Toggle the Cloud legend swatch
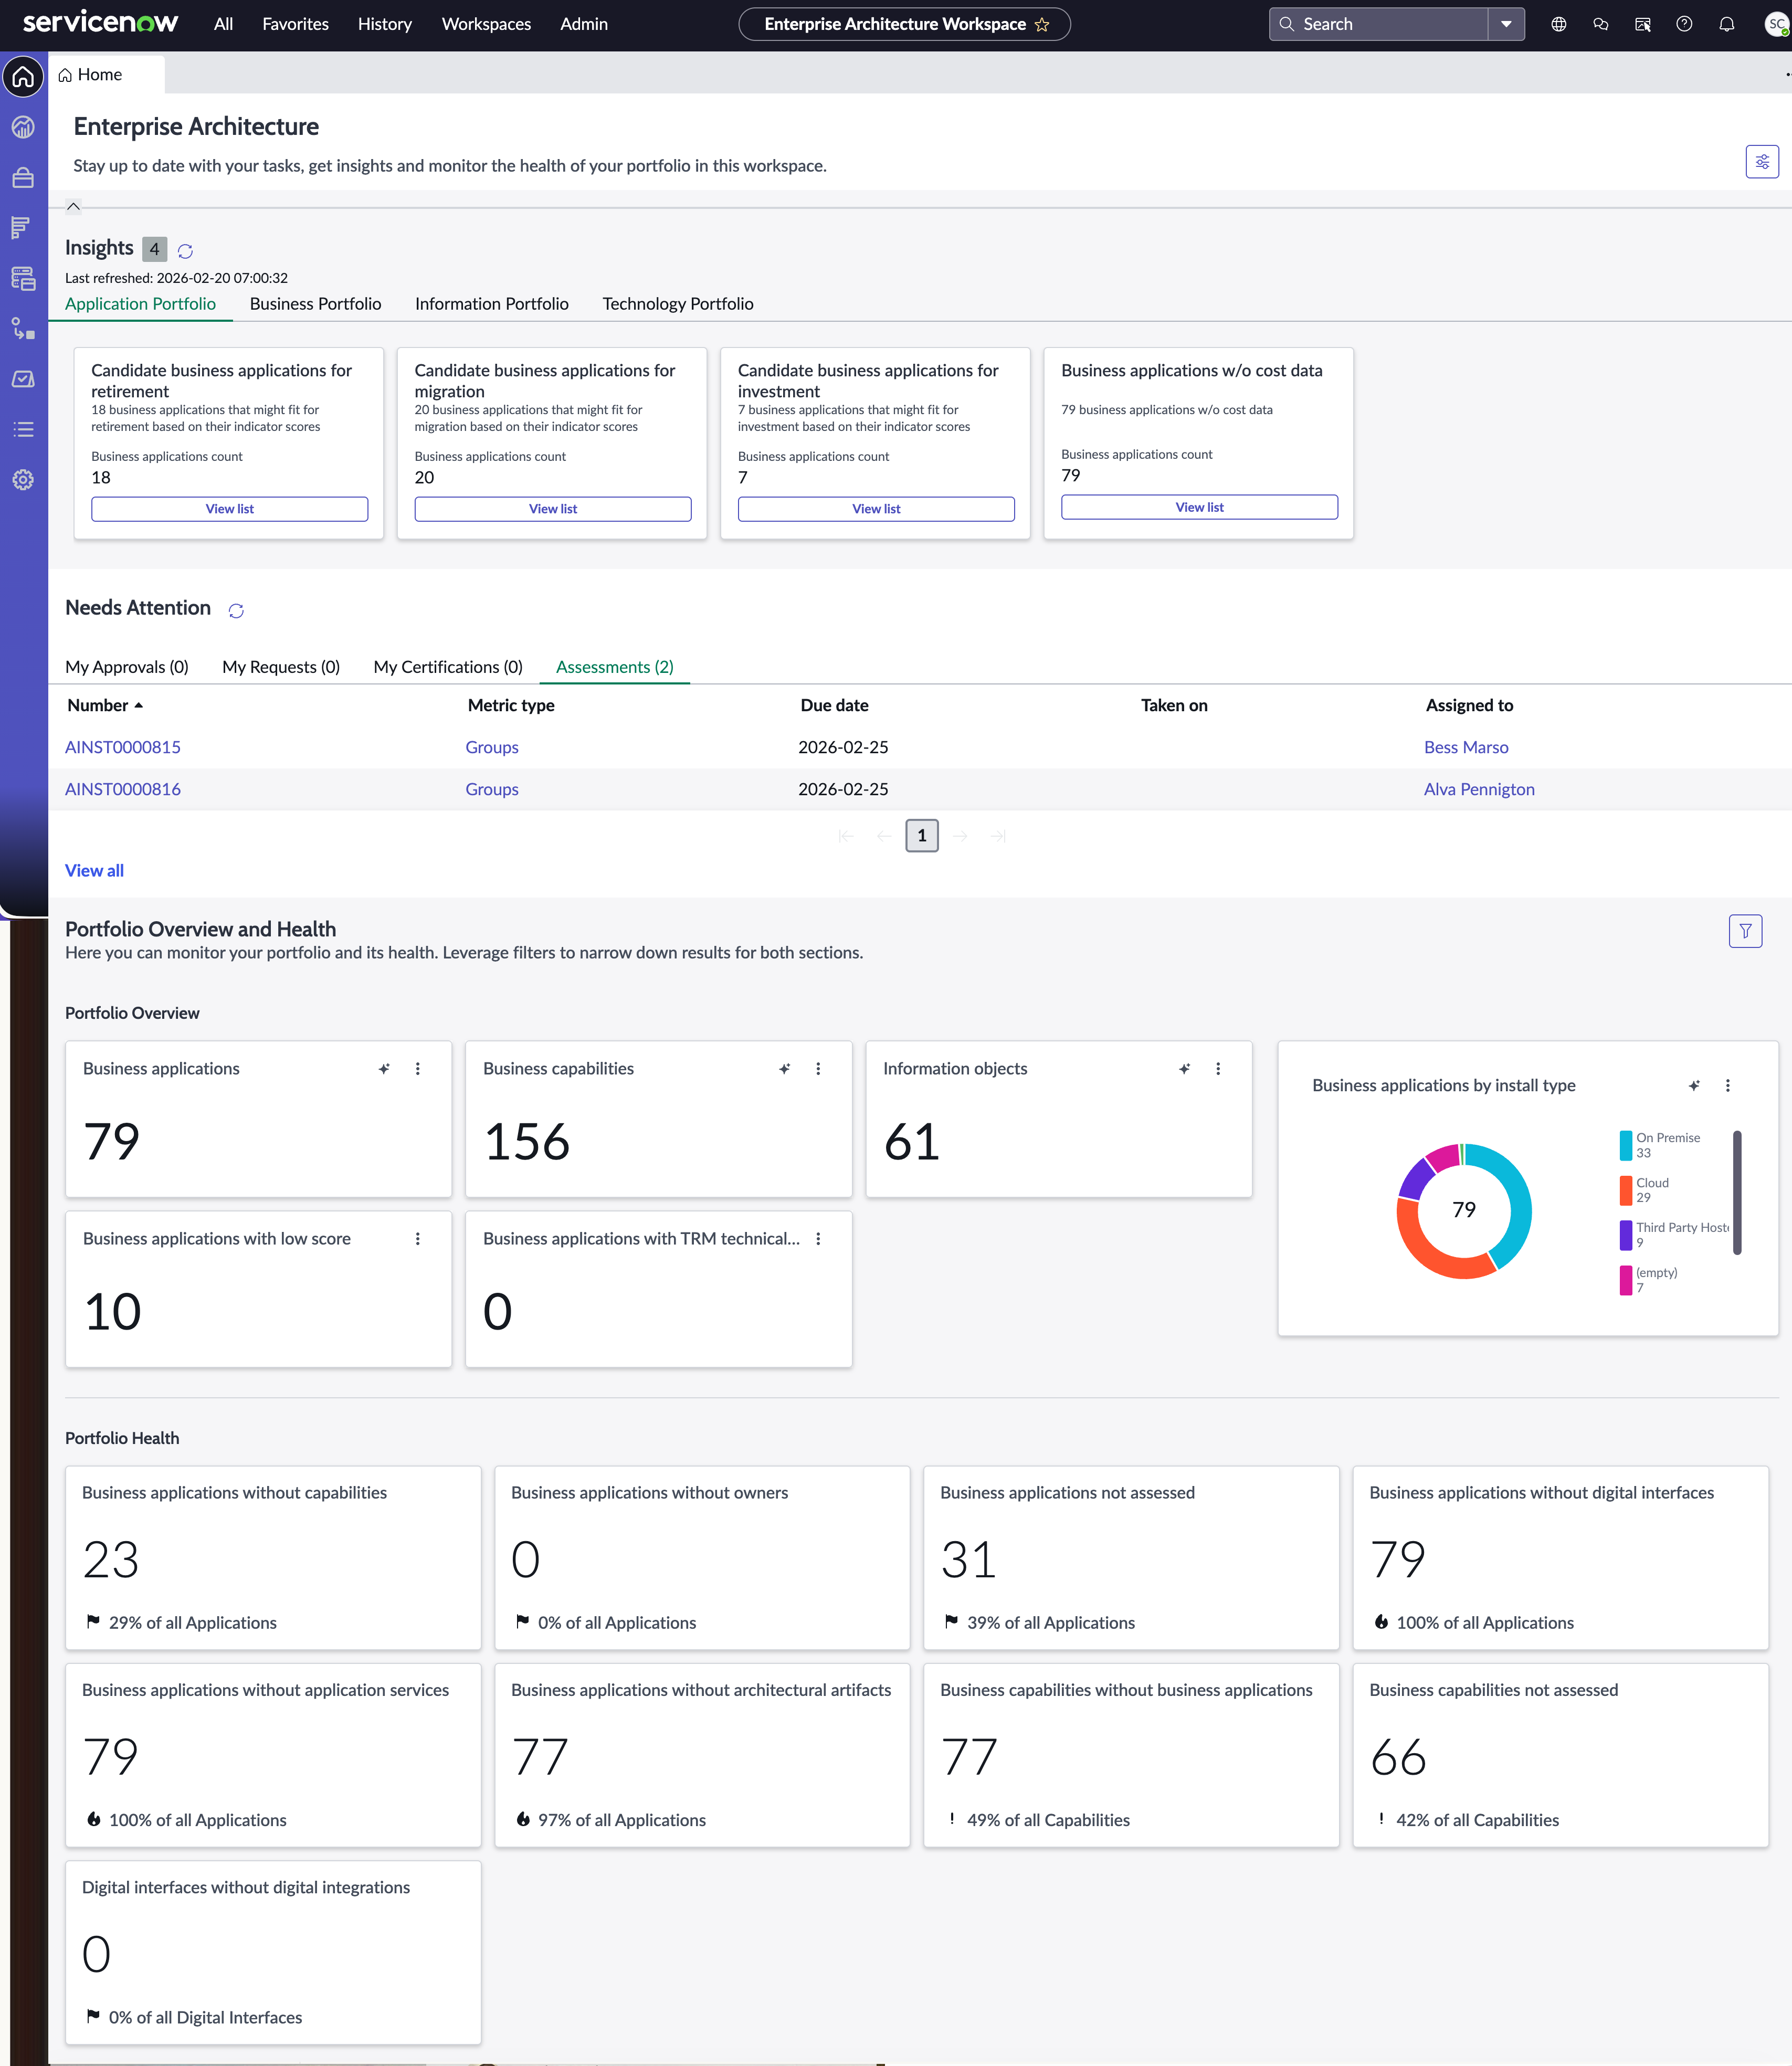The width and height of the screenshot is (1792, 2066). pos(1626,1190)
